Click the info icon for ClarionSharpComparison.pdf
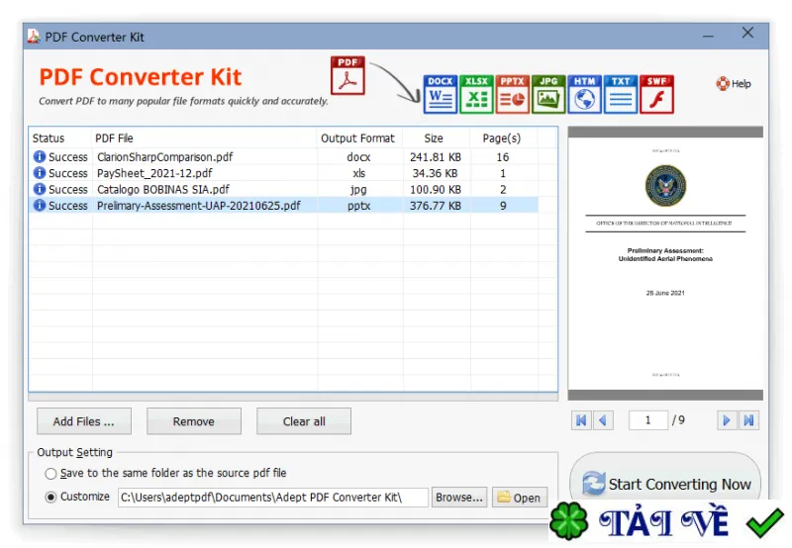Viewport: 792px width, 548px height. [x=40, y=157]
